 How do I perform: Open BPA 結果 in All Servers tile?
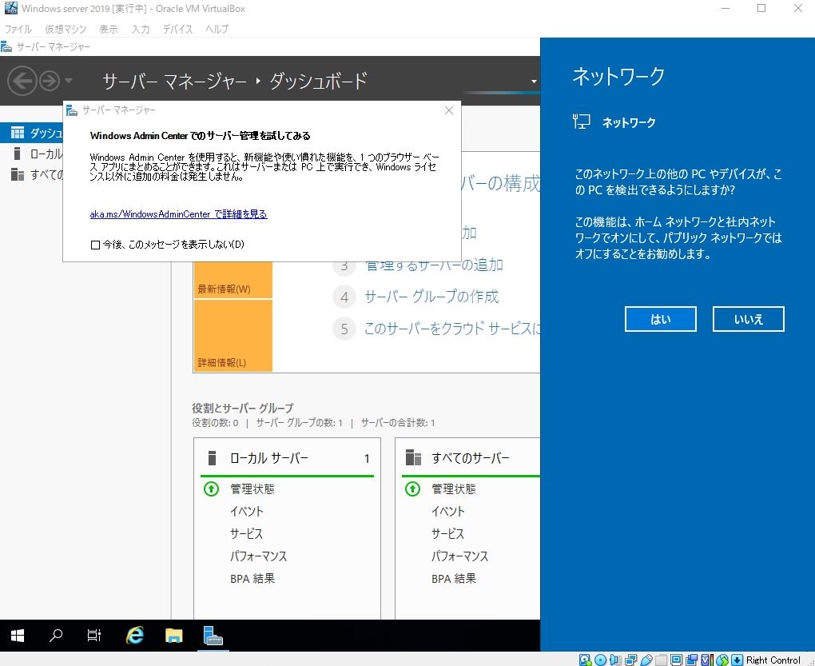pyautogui.click(x=453, y=579)
